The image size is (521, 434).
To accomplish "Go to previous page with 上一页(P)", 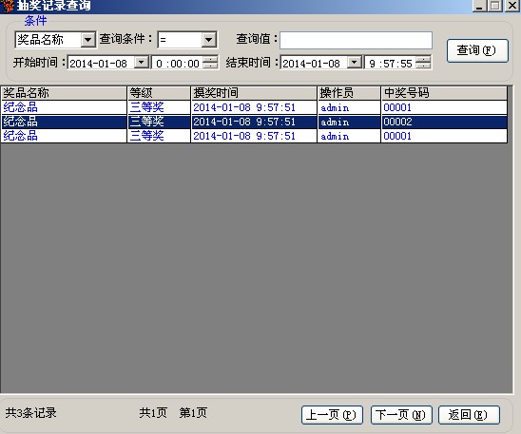I will click(332, 415).
